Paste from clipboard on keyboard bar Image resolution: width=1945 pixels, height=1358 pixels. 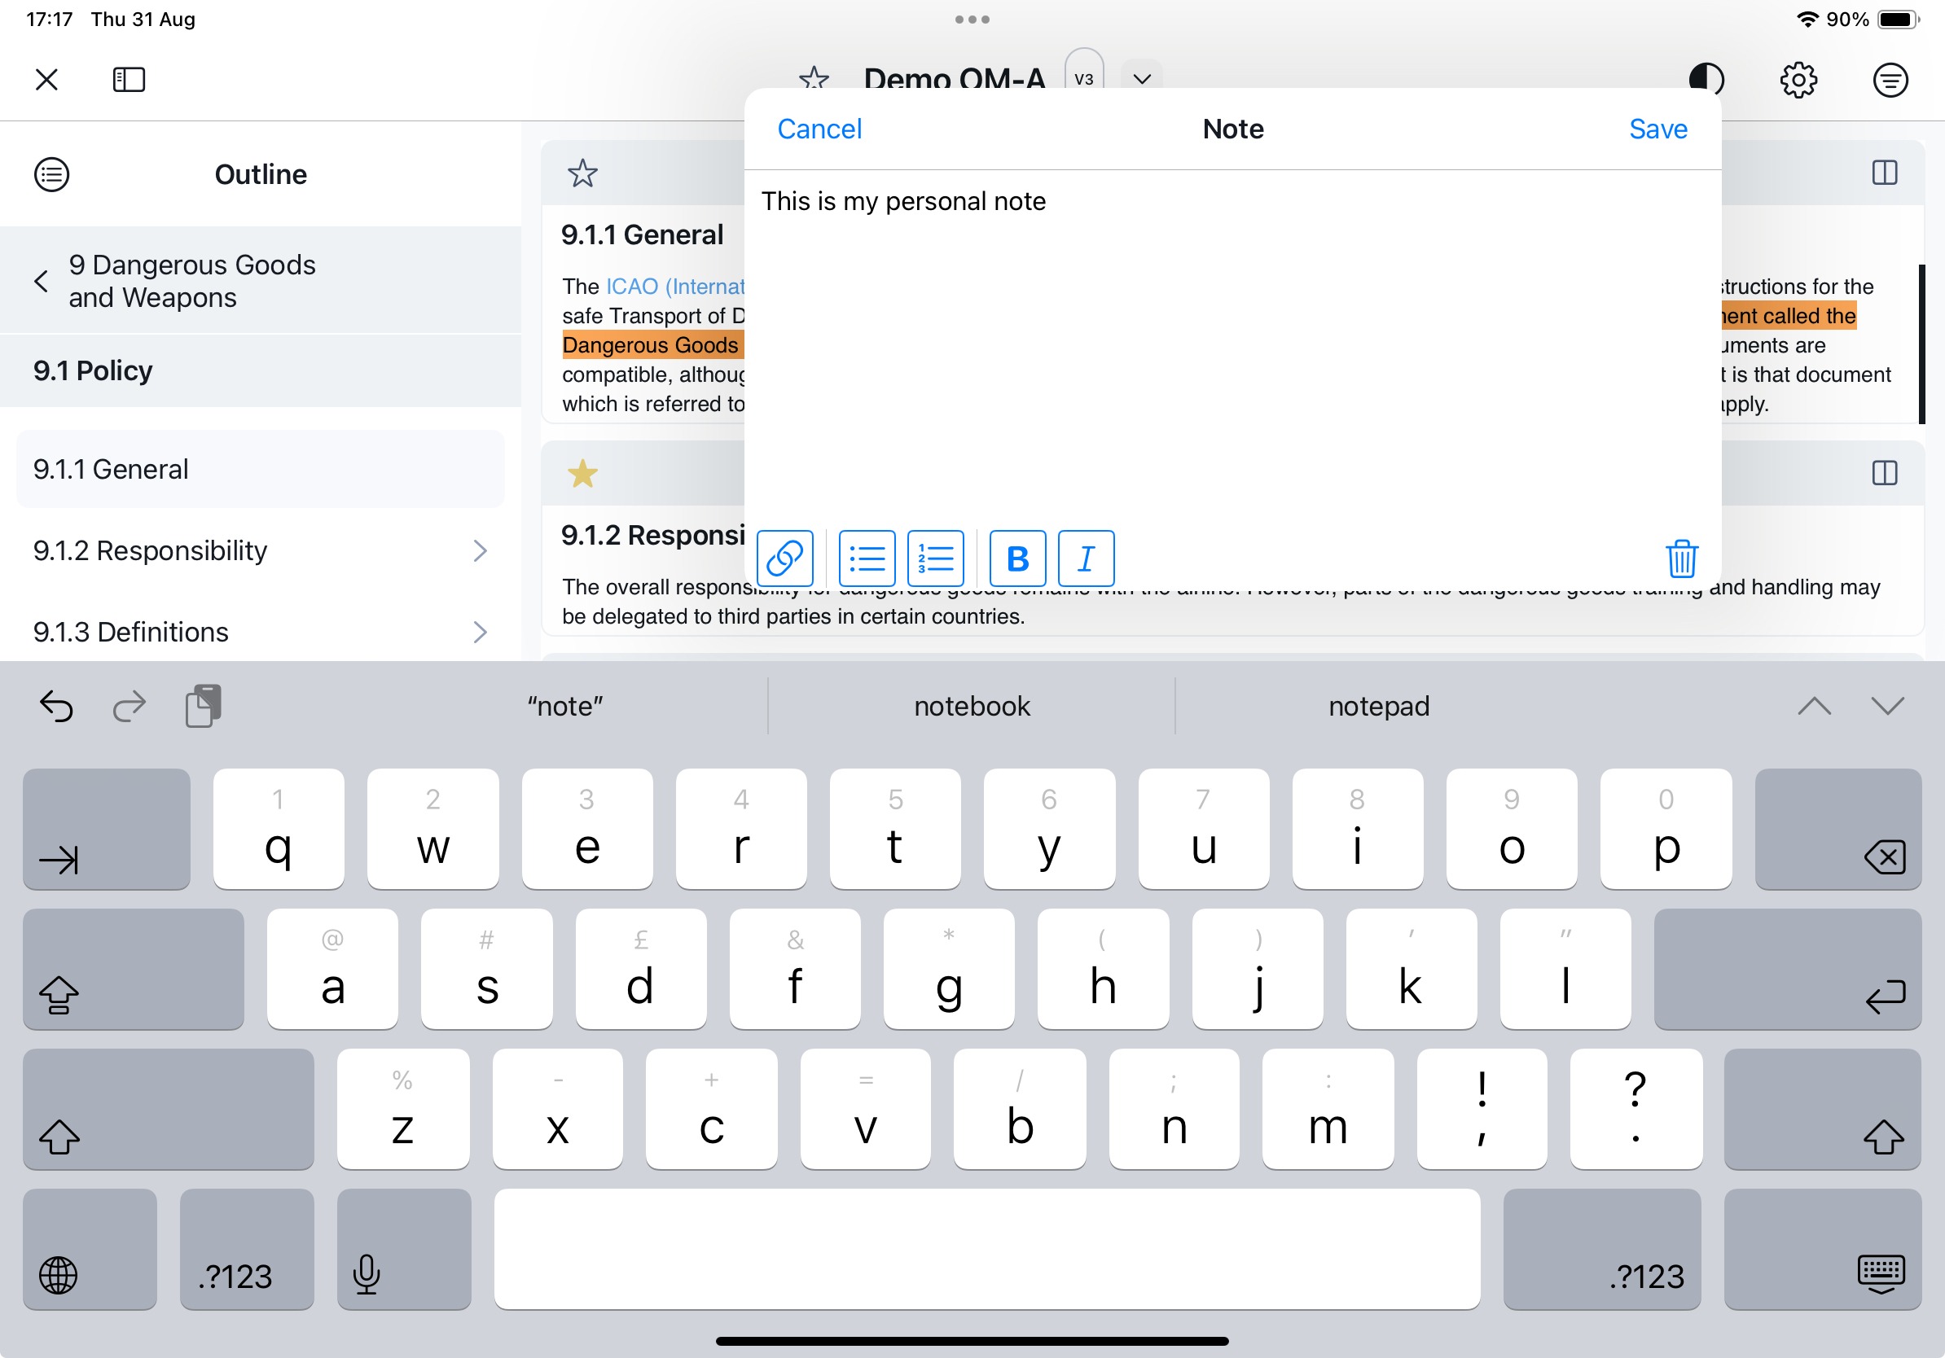pos(204,705)
